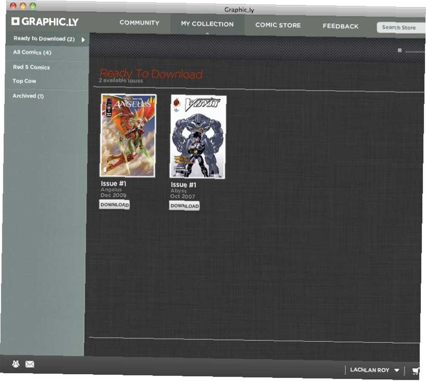Minimize window with yellow button

click(23, 6)
